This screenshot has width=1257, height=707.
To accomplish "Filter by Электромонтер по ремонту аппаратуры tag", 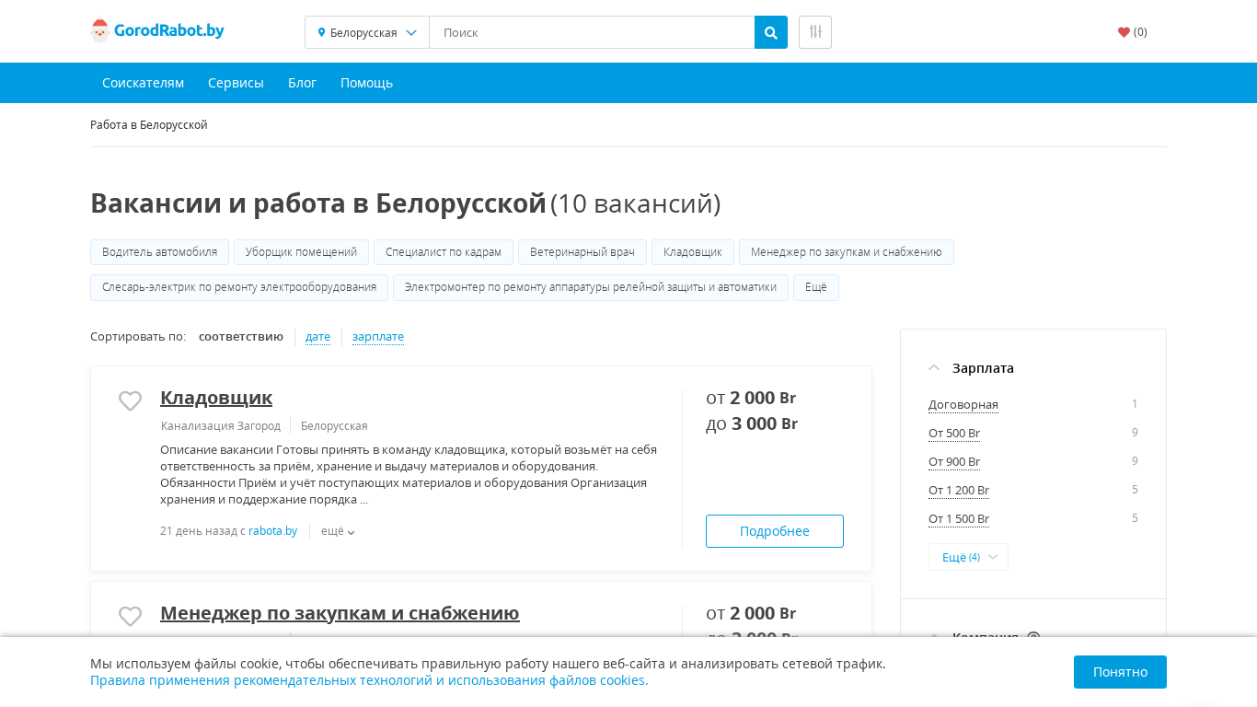I will tap(591, 287).
